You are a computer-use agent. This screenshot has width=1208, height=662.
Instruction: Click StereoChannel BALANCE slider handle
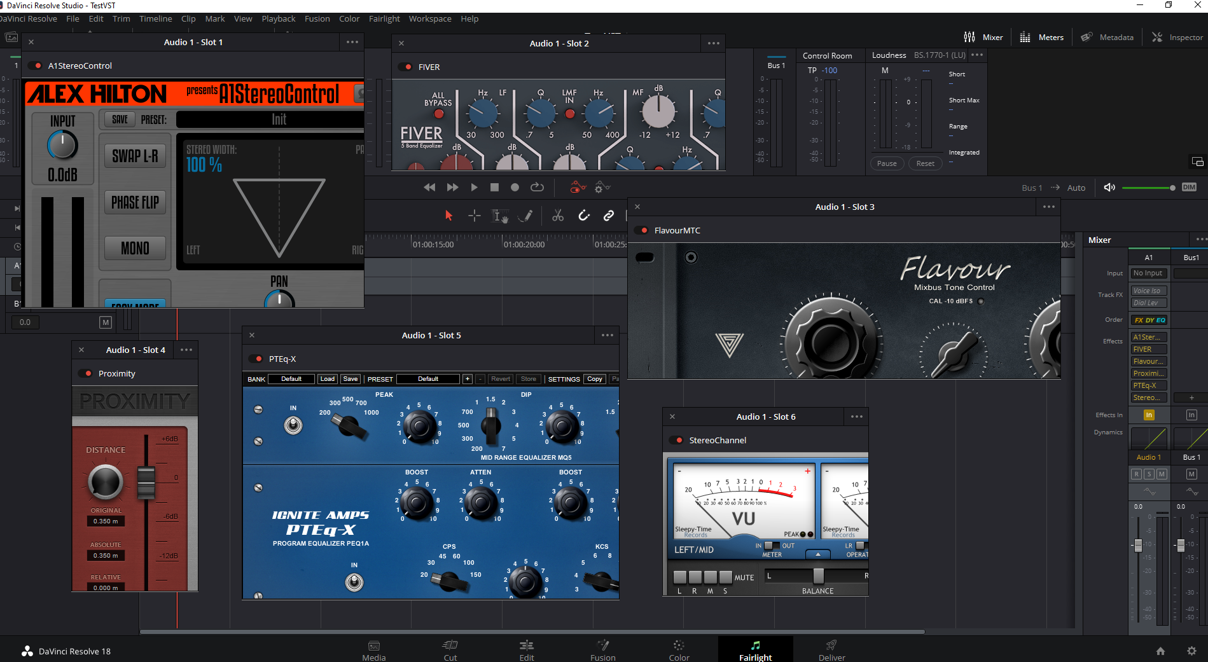[x=818, y=576]
